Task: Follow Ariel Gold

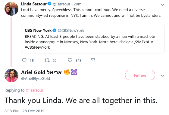Action: point(140,75)
